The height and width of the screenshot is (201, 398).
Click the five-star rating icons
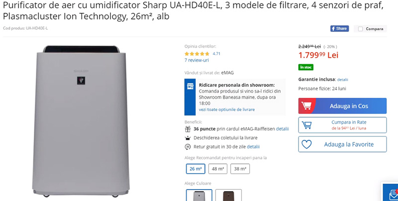(x=197, y=54)
